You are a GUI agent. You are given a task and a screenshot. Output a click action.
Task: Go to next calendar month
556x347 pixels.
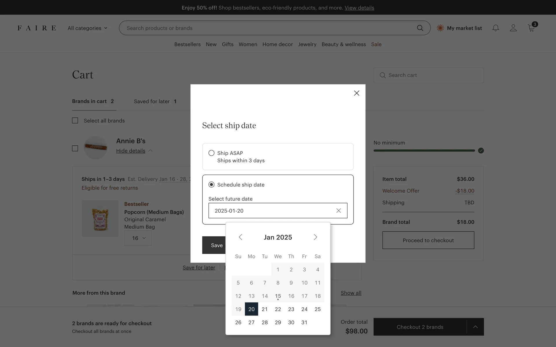coord(315,237)
